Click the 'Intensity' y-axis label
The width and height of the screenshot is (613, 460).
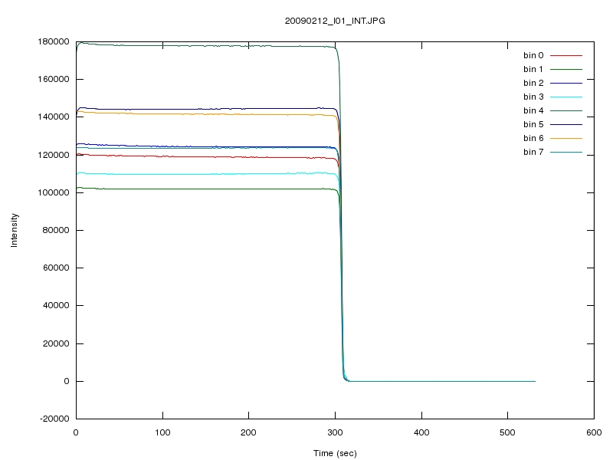pyautogui.click(x=14, y=230)
